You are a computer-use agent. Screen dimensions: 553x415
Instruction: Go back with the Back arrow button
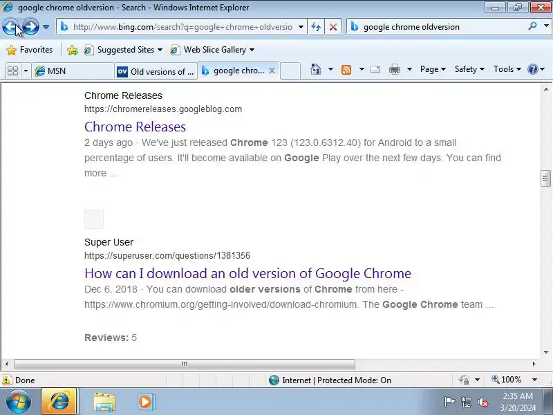10,27
